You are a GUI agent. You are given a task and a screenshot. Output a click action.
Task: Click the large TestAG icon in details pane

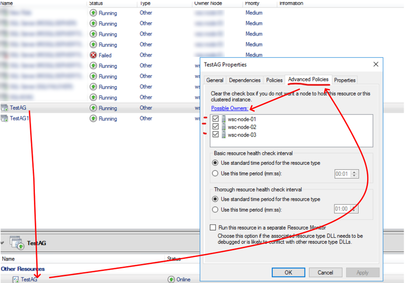tap(17, 242)
